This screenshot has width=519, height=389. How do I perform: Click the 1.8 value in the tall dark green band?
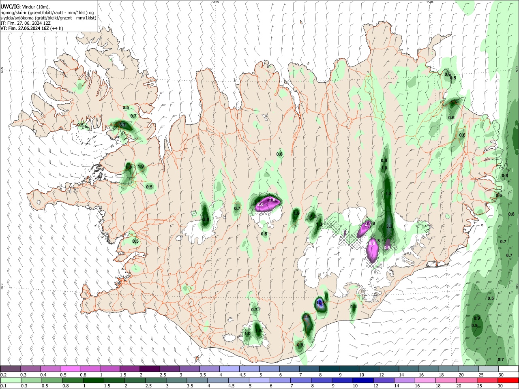tap(388, 194)
